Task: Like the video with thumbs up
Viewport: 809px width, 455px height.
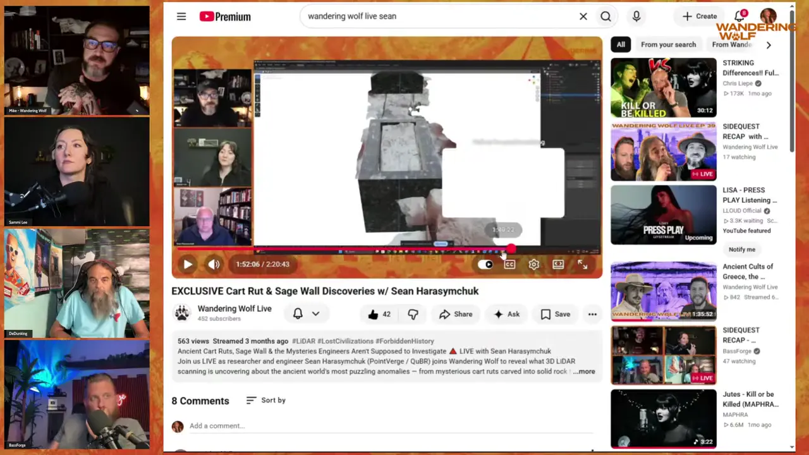Action: pyautogui.click(x=379, y=314)
